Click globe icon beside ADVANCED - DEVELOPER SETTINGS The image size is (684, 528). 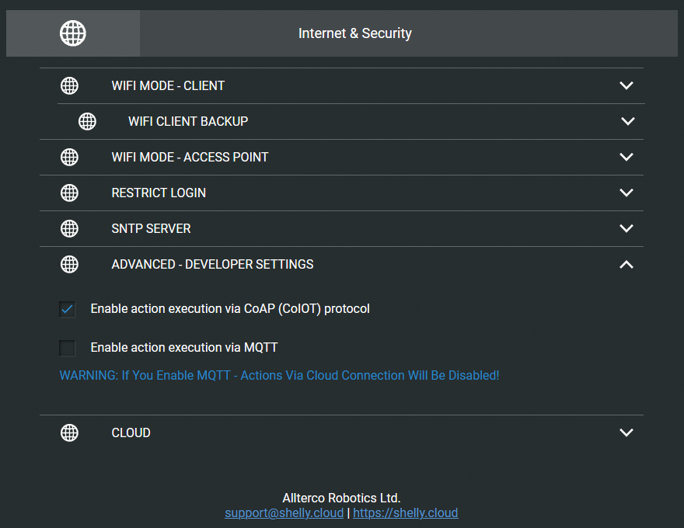click(69, 264)
